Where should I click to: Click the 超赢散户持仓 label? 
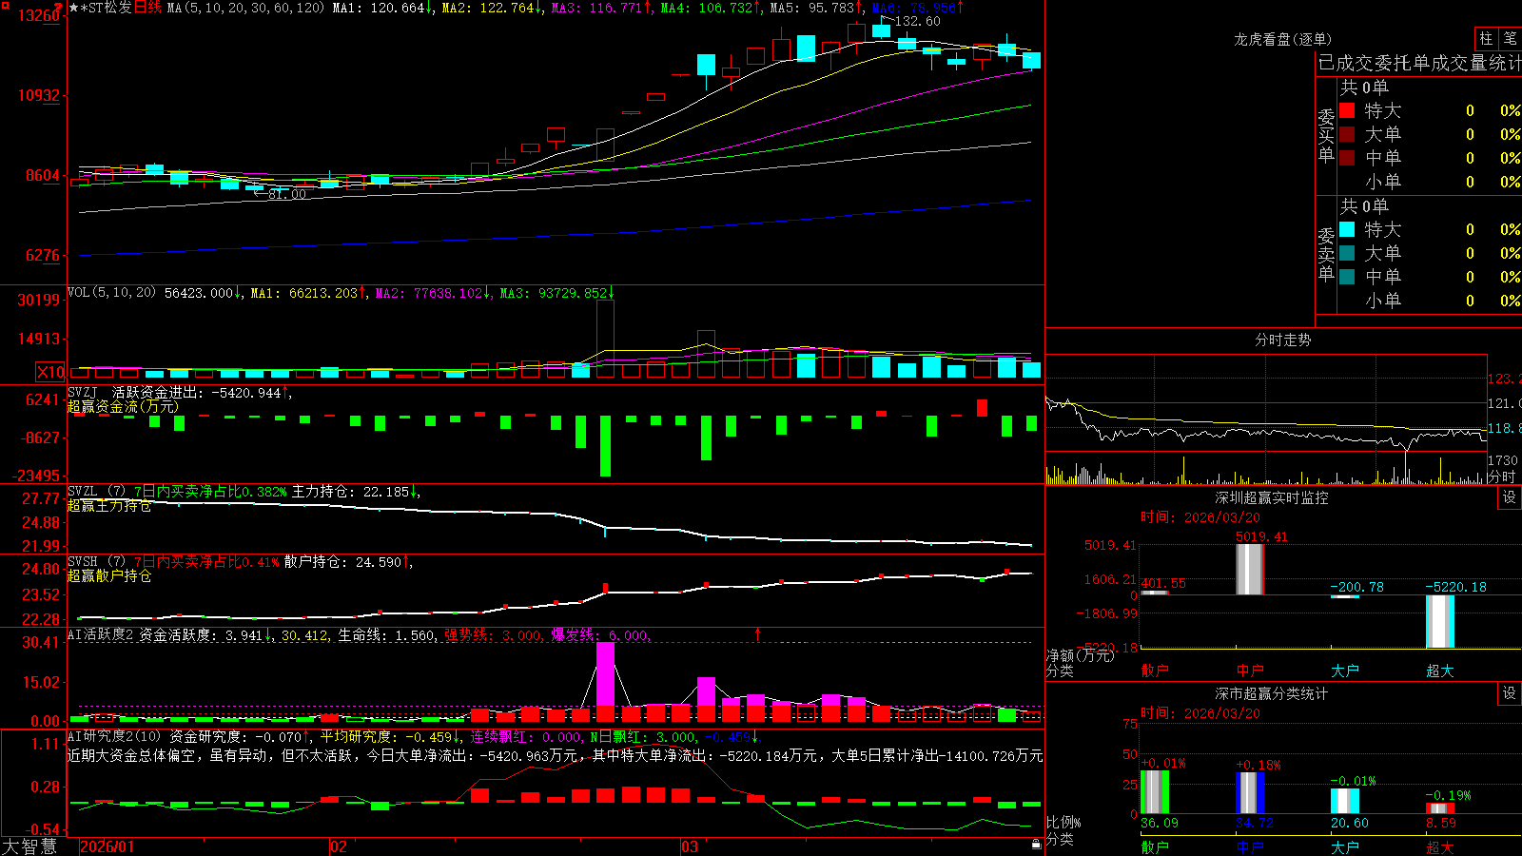click(x=109, y=576)
